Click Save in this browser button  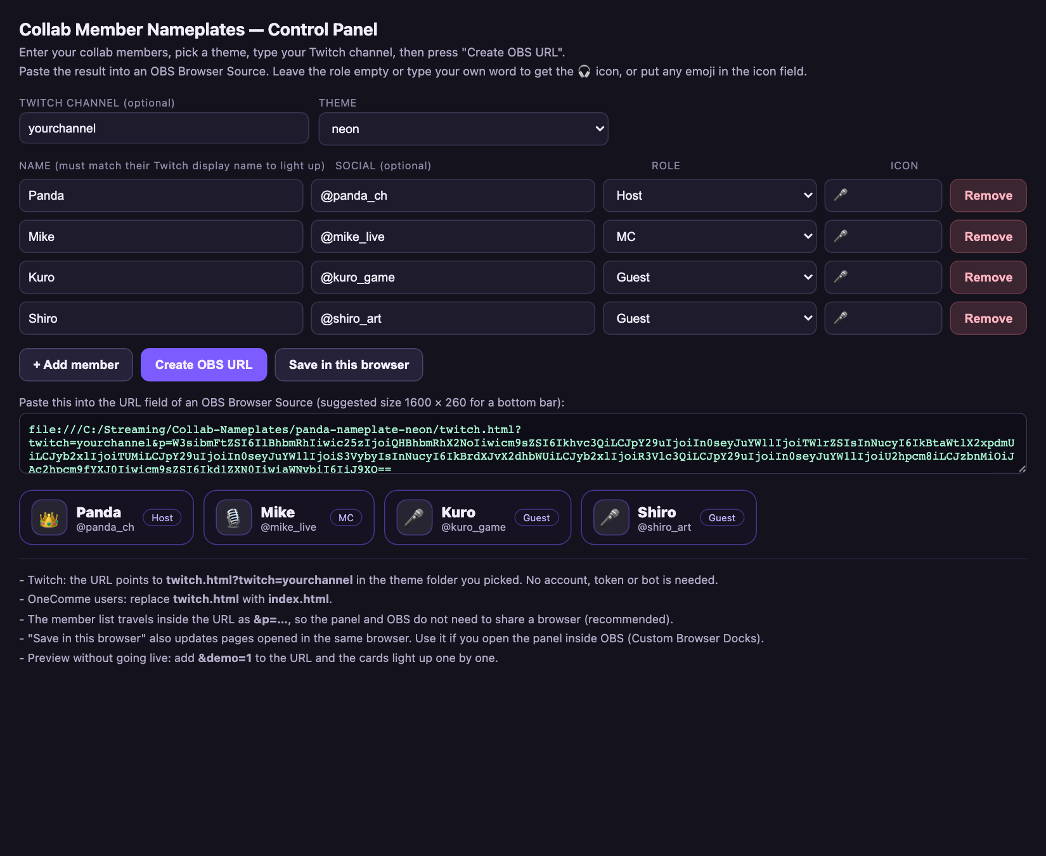pos(349,365)
